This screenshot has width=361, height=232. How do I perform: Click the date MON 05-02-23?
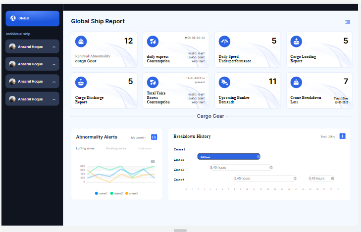click(195, 38)
